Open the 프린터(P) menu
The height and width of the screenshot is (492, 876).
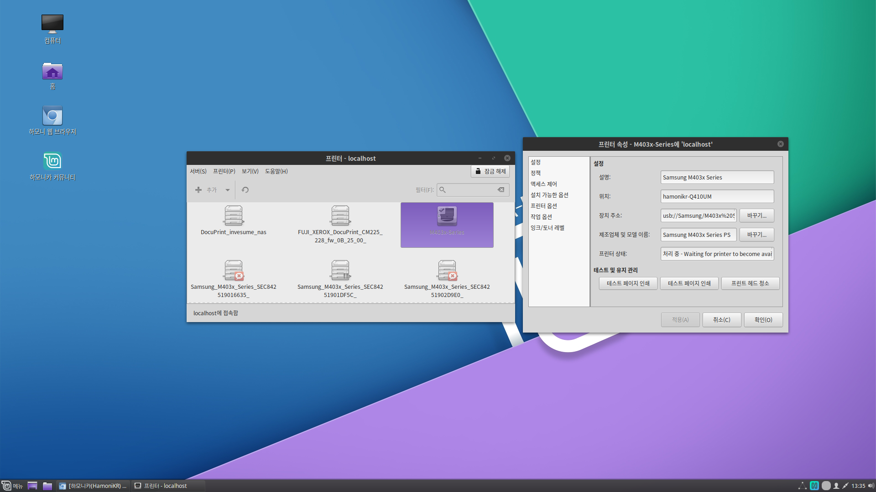pos(224,171)
